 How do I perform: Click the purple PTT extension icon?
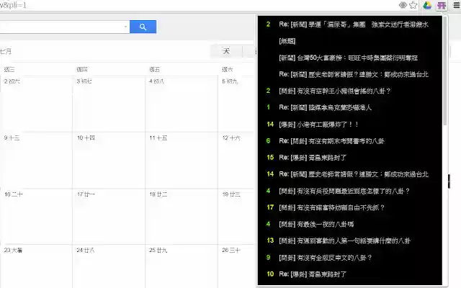442,5
